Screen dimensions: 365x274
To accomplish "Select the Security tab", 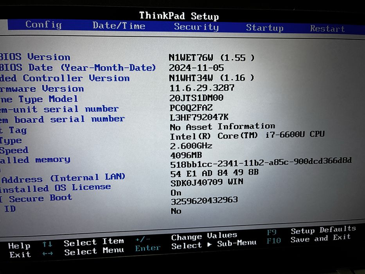I will coord(196,27).
